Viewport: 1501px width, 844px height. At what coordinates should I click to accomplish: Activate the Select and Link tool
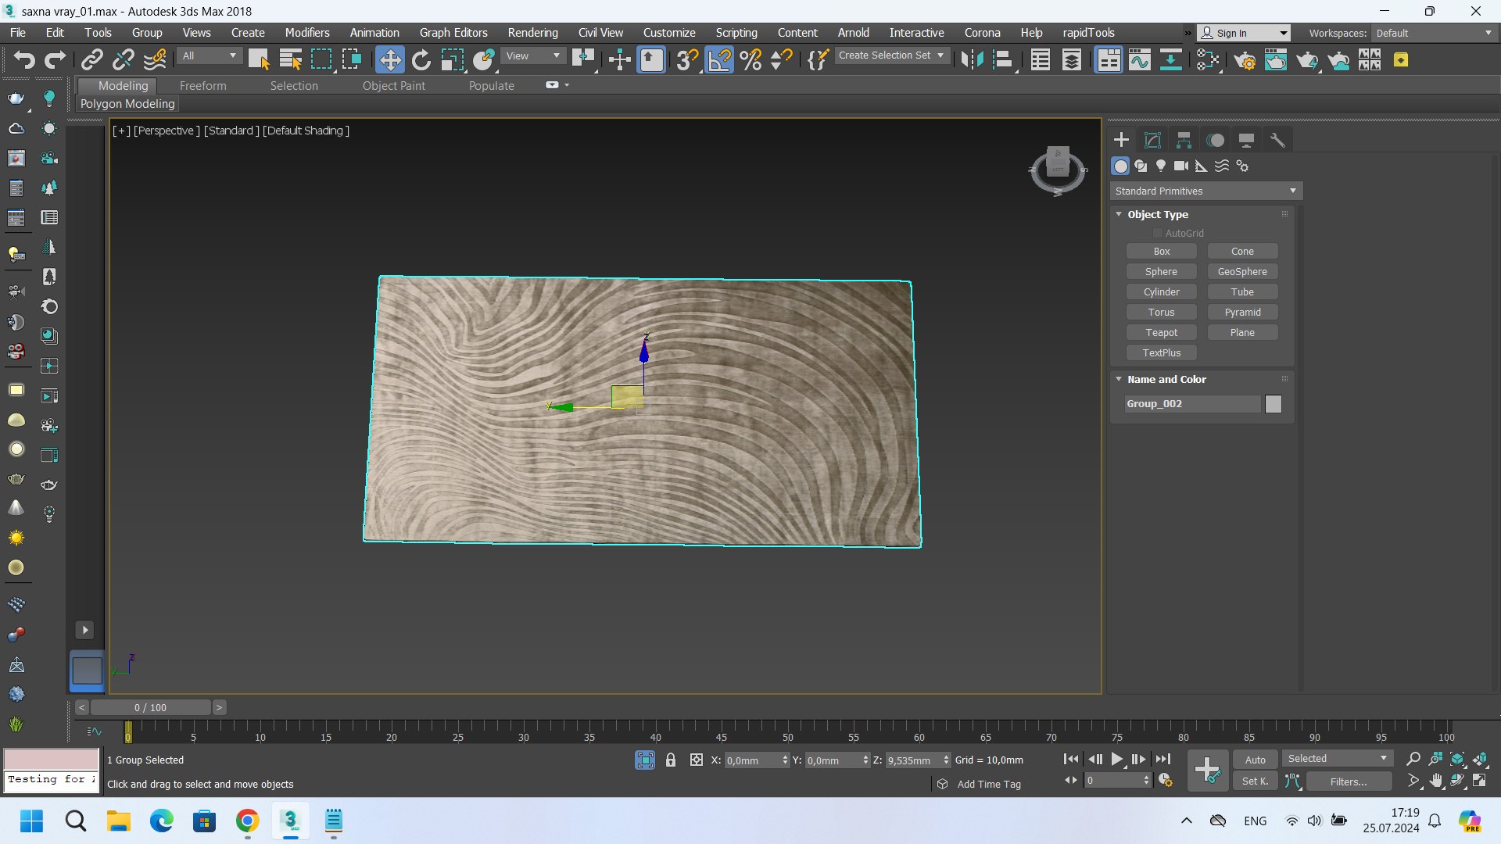coord(92,60)
